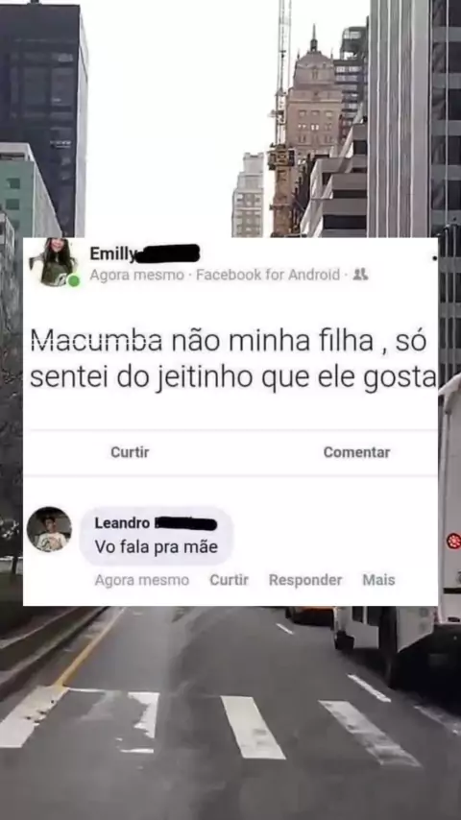Open Leandro's round profile avatar

pyautogui.click(x=49, y=529)
